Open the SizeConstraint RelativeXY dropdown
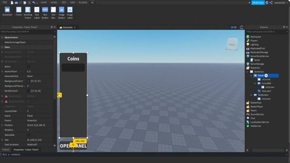Viewport: 290px width, 163px height. (x=40, y=144)
